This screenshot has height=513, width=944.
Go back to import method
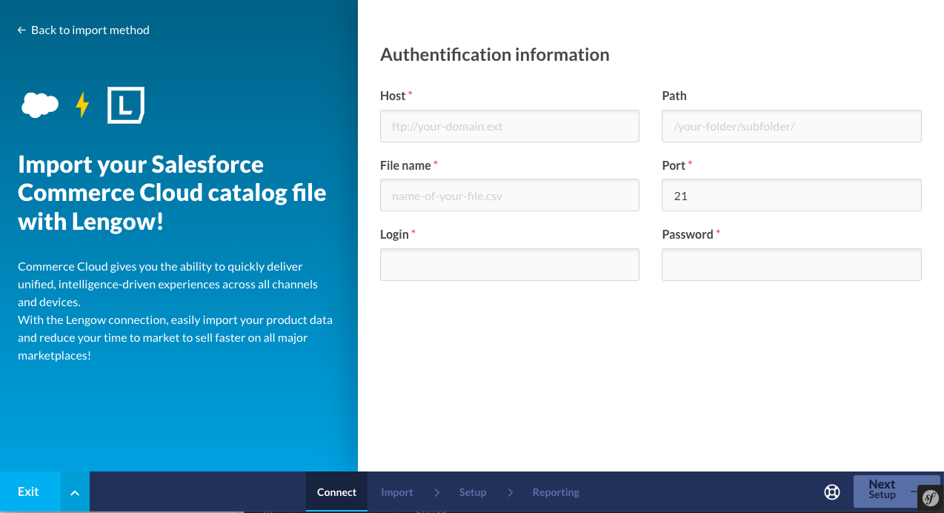(x=83, y=30)
